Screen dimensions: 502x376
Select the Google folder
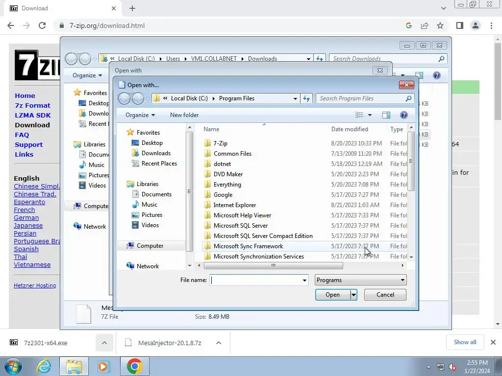(x=223, y=195)
